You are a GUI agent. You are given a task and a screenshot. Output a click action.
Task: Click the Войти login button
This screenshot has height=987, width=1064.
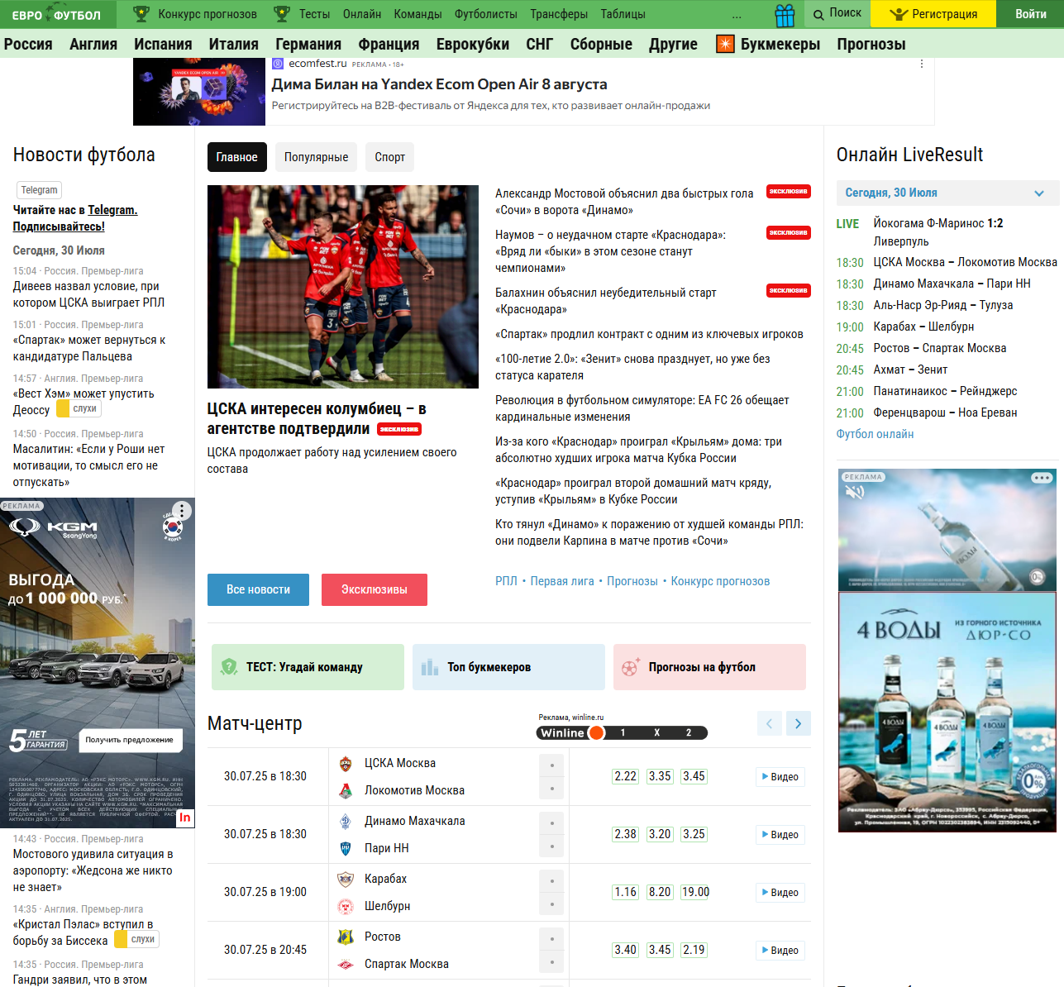(x=1030, y=14)
